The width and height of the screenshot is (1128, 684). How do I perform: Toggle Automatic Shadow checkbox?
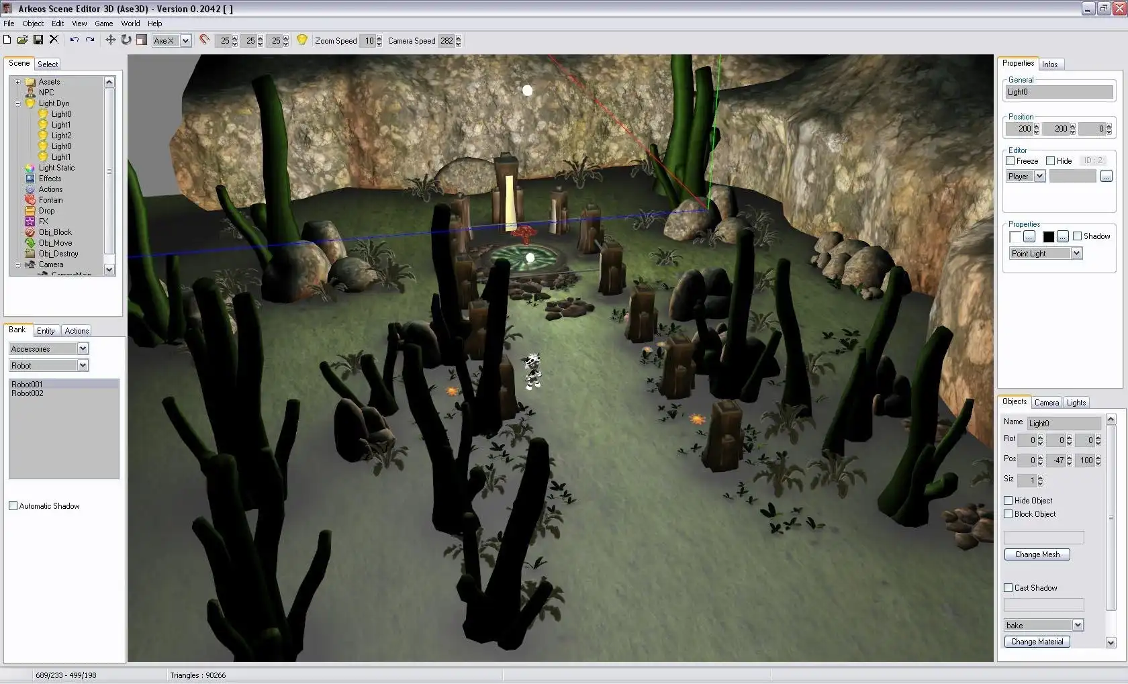click(13, 506)
